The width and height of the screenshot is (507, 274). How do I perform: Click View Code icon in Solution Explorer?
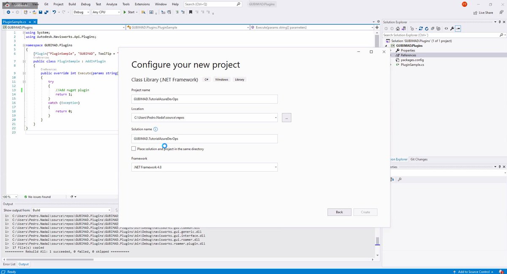446,29
